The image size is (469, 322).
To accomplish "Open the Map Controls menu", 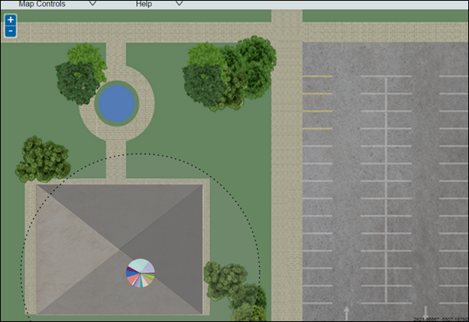I will coord(42,4).
